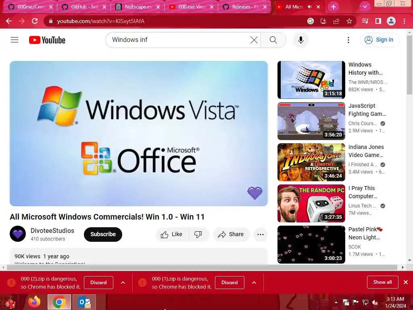This screenshot has height=310, width=413.
Task: Discard the 000 (1).zip download
Action: [229, 283]
